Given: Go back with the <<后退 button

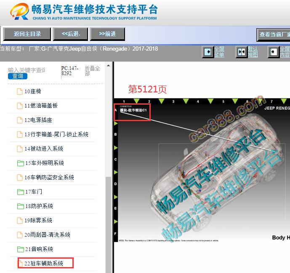Looking at the screenshot, I should point(70,34).
